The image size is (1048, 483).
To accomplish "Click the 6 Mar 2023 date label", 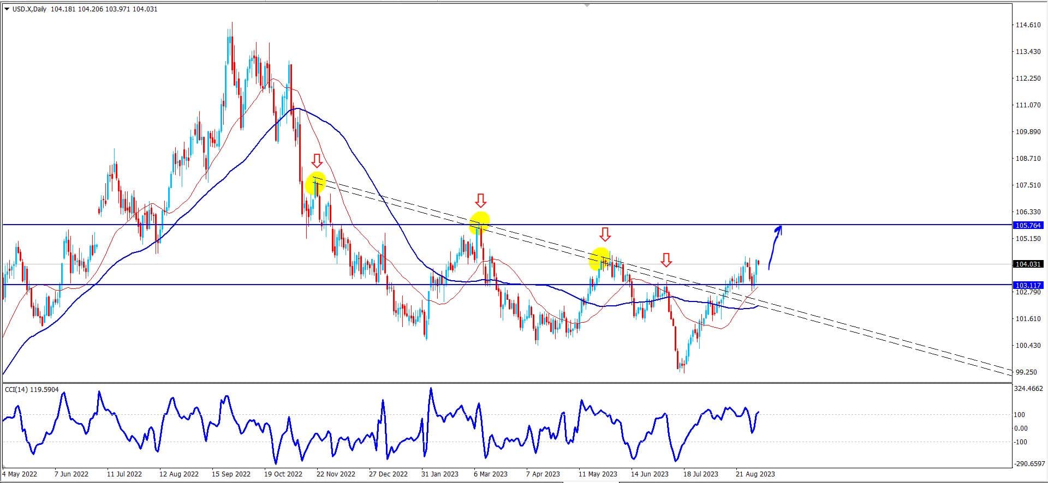I will pos(490,474).
